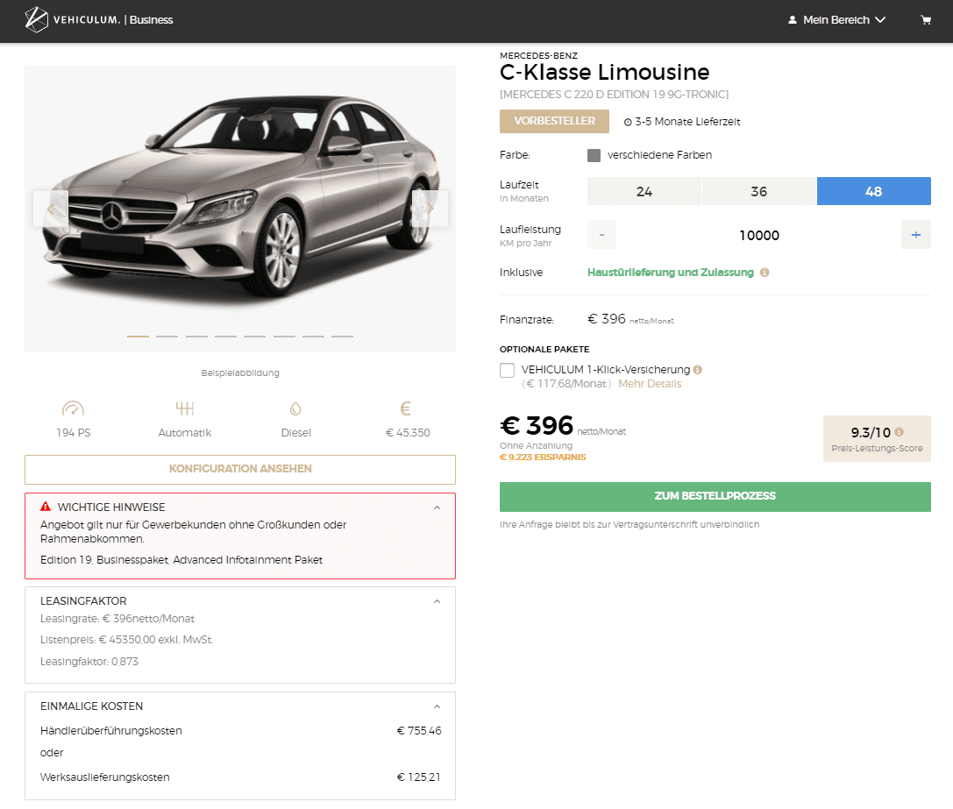This screenshot has height=809, width=953.
Task: Jump to fourth carousel image indicator
Action: click(x=225, y=336)
